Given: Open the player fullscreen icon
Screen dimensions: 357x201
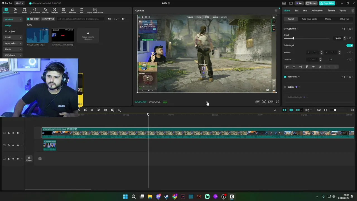Looking at the screenshot, I should 278,102.
